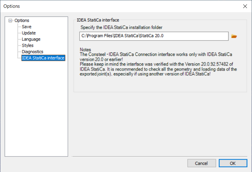Click the installation folder path field
Screen dimensions: 252x172
tap(154, 36)
